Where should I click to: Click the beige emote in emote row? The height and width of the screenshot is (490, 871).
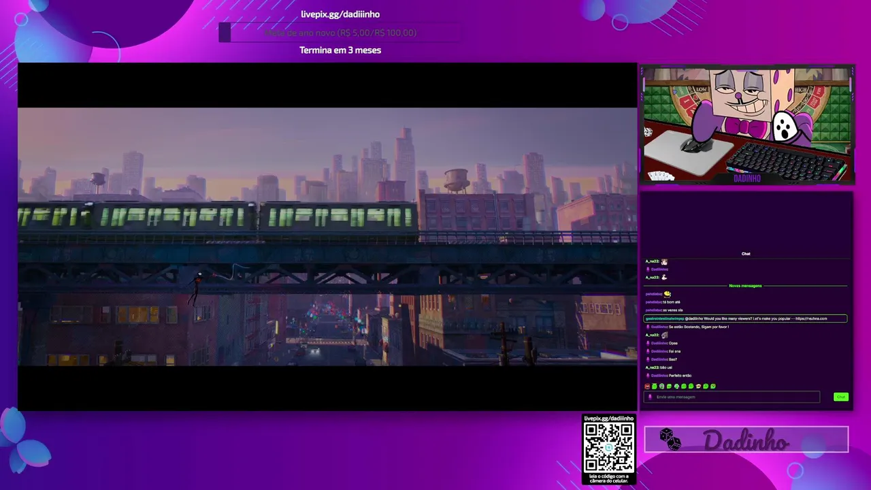coord(698,387)
